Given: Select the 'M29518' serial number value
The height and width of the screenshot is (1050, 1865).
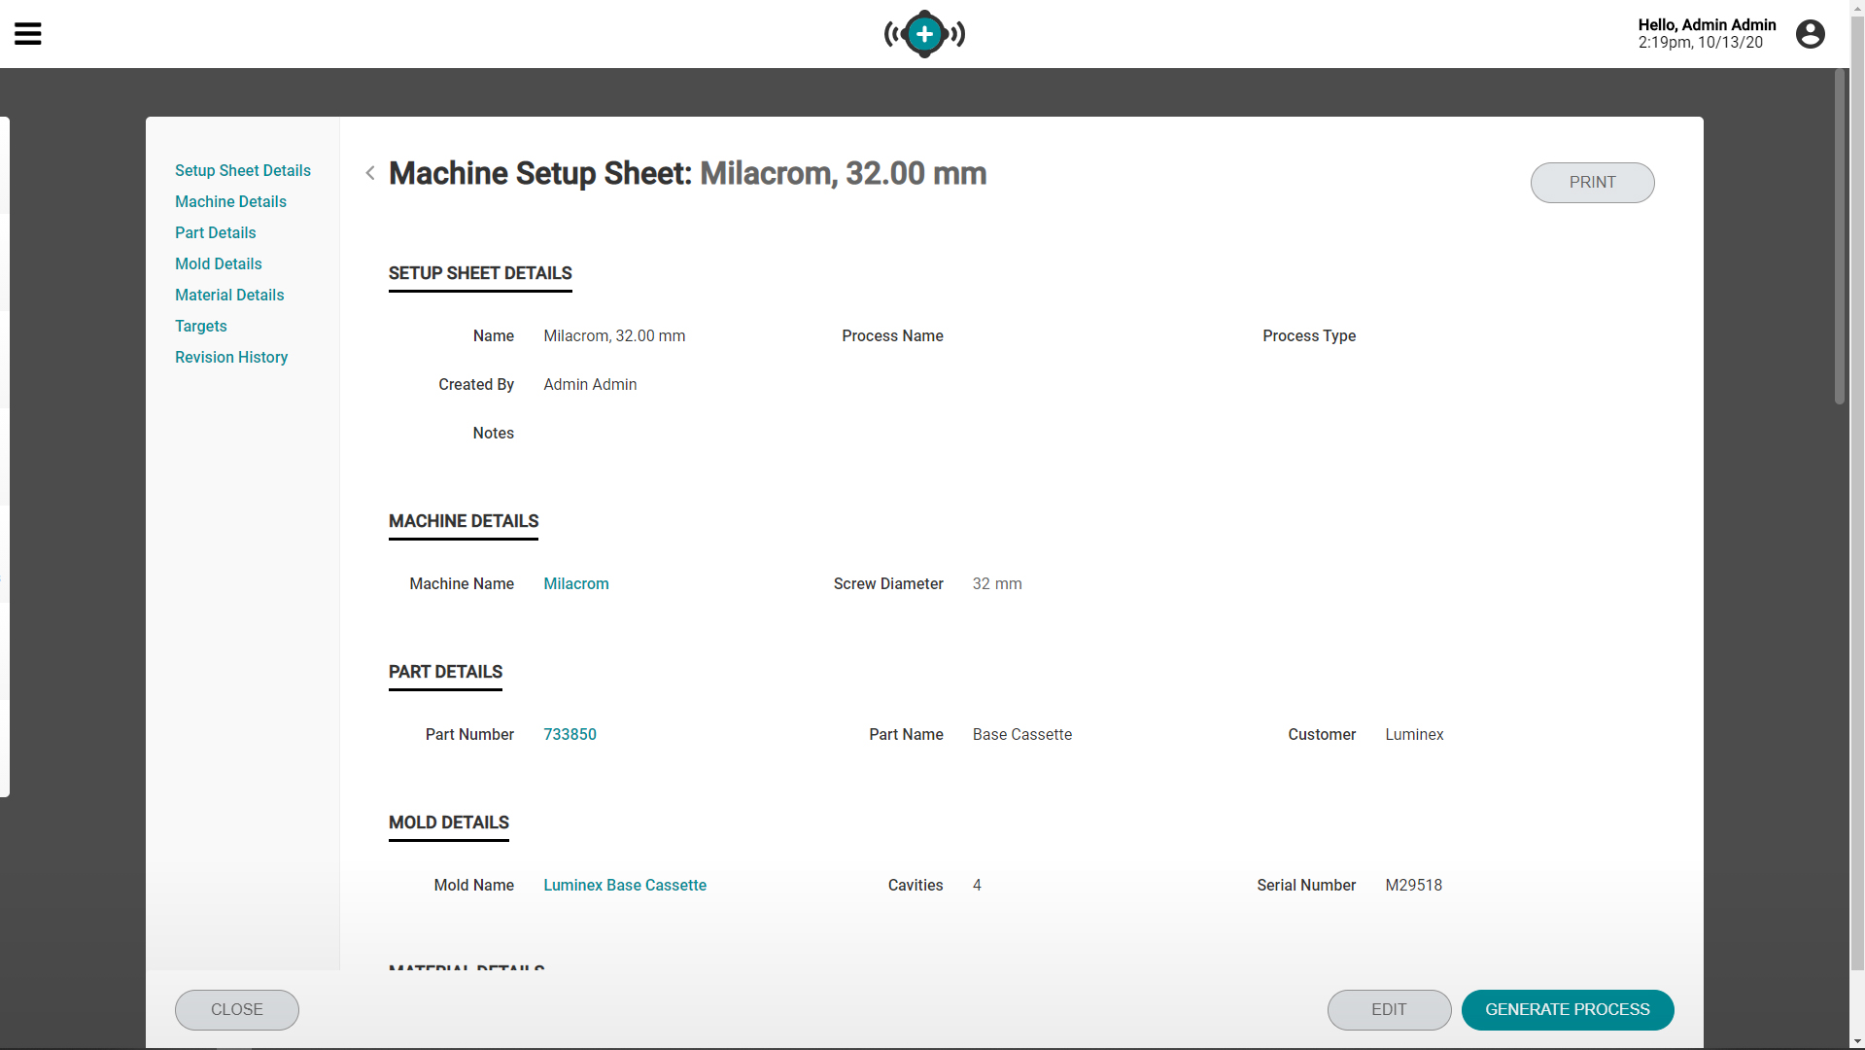Looking at the screenshot, I should pos(1413,885).
